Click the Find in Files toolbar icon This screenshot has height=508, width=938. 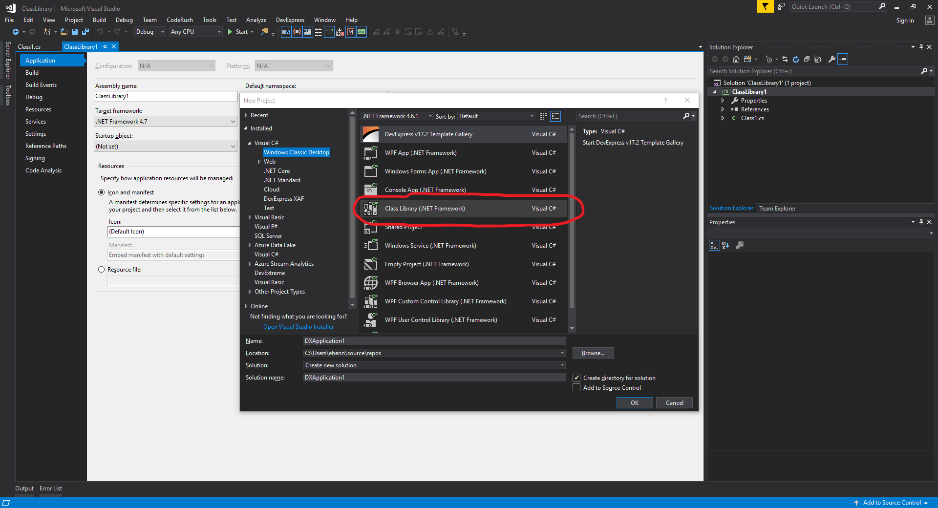pos(264,32)
